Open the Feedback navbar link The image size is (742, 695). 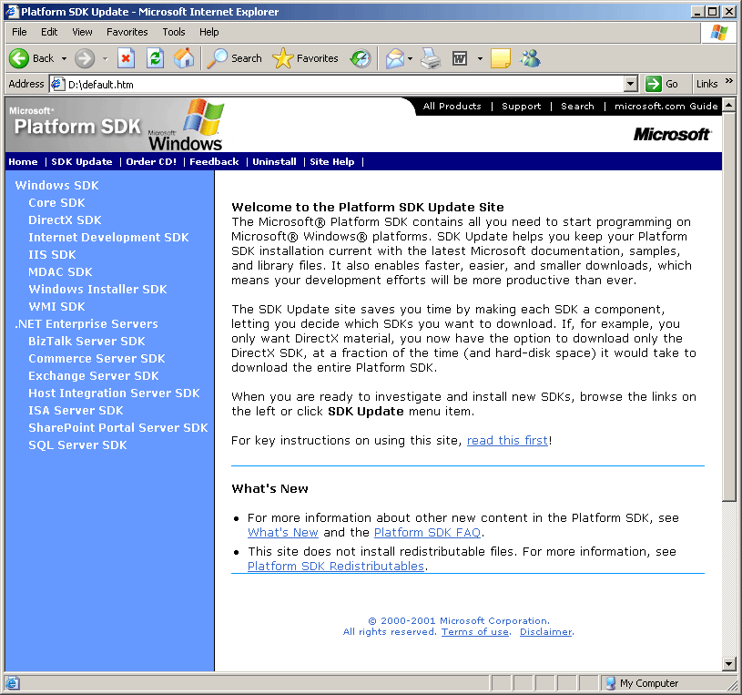click(x=214, y=161)
